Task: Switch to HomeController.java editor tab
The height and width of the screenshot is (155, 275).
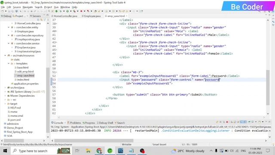Action: [65, 16]
